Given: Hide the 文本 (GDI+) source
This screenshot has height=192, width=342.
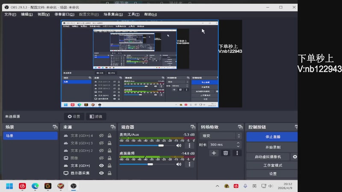Looking at the screenshot, I should coord(101,166).
